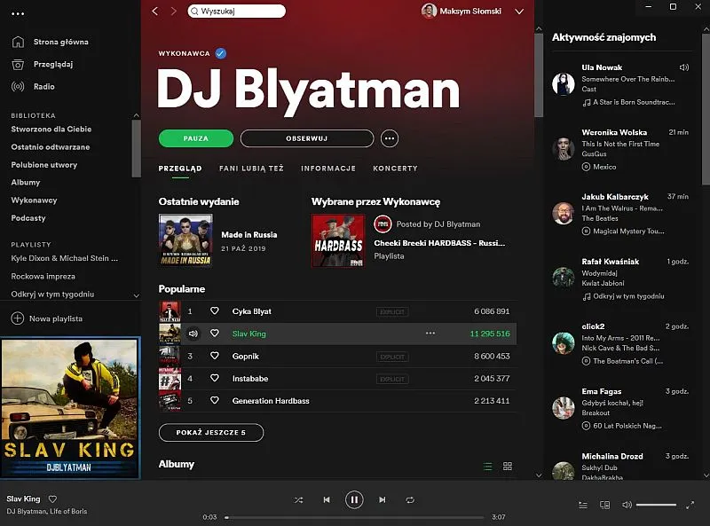Open the INFORMACJE tab
This screenshot has width=710, height=526.
328,168
